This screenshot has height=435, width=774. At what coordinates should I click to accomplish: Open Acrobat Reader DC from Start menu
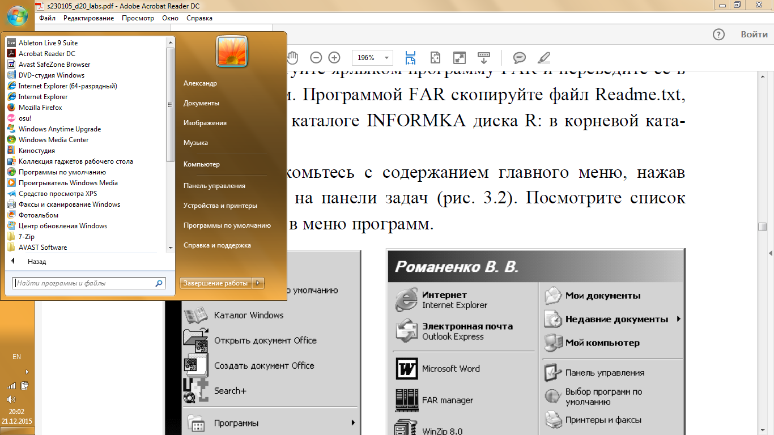pos(47,54)
